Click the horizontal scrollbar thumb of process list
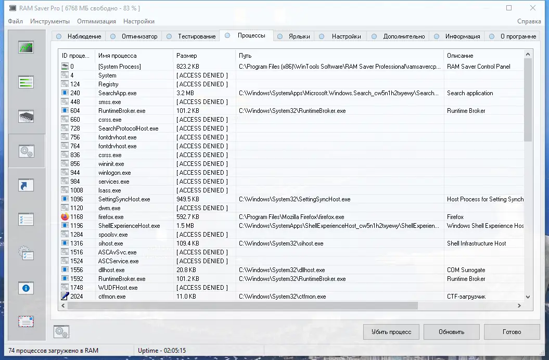Image resolution: width=549 pixels, height=360 pixels. click(242, 305)
